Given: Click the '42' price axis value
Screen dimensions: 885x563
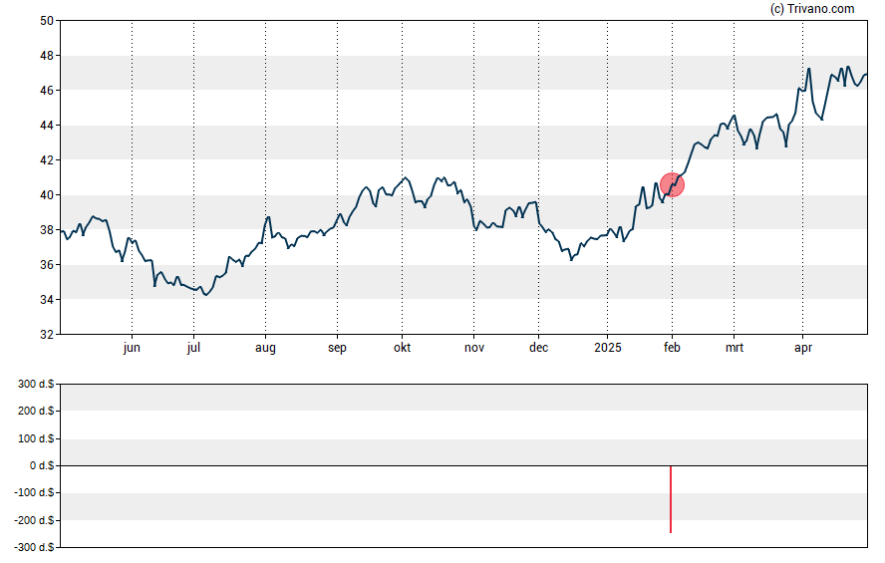Looking at the screenshot, I should tap(47, 160).
